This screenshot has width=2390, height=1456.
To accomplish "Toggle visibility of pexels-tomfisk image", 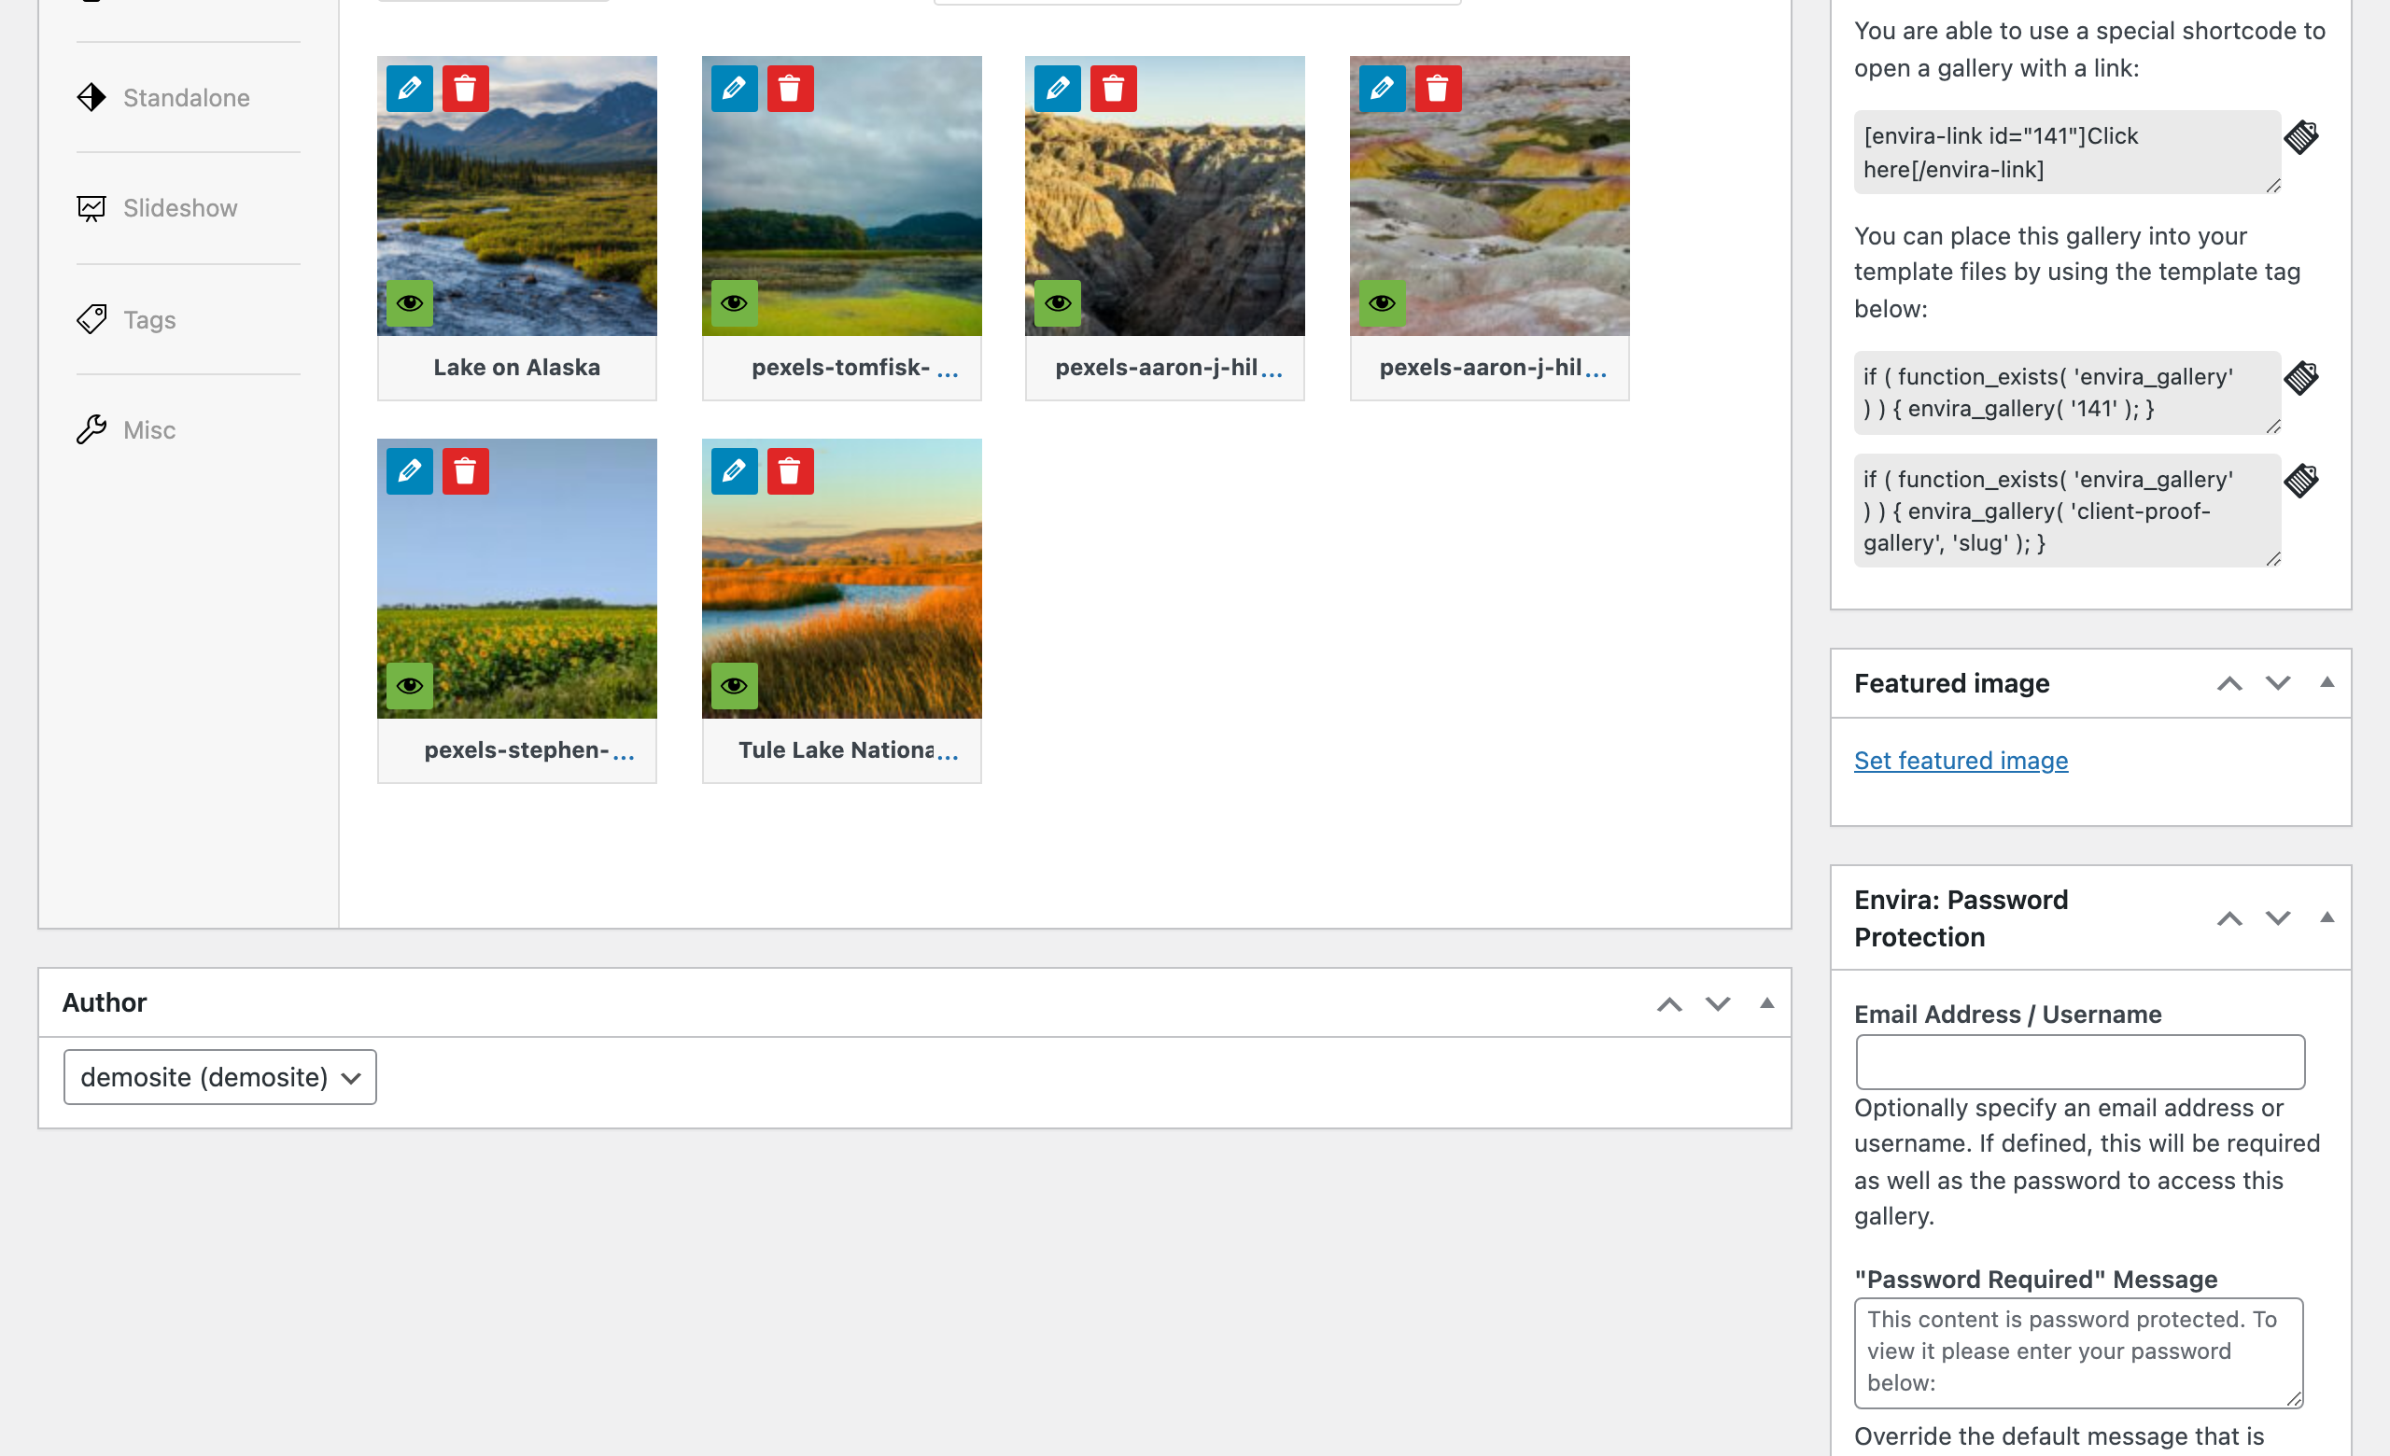I will click(x=734, y=303).
